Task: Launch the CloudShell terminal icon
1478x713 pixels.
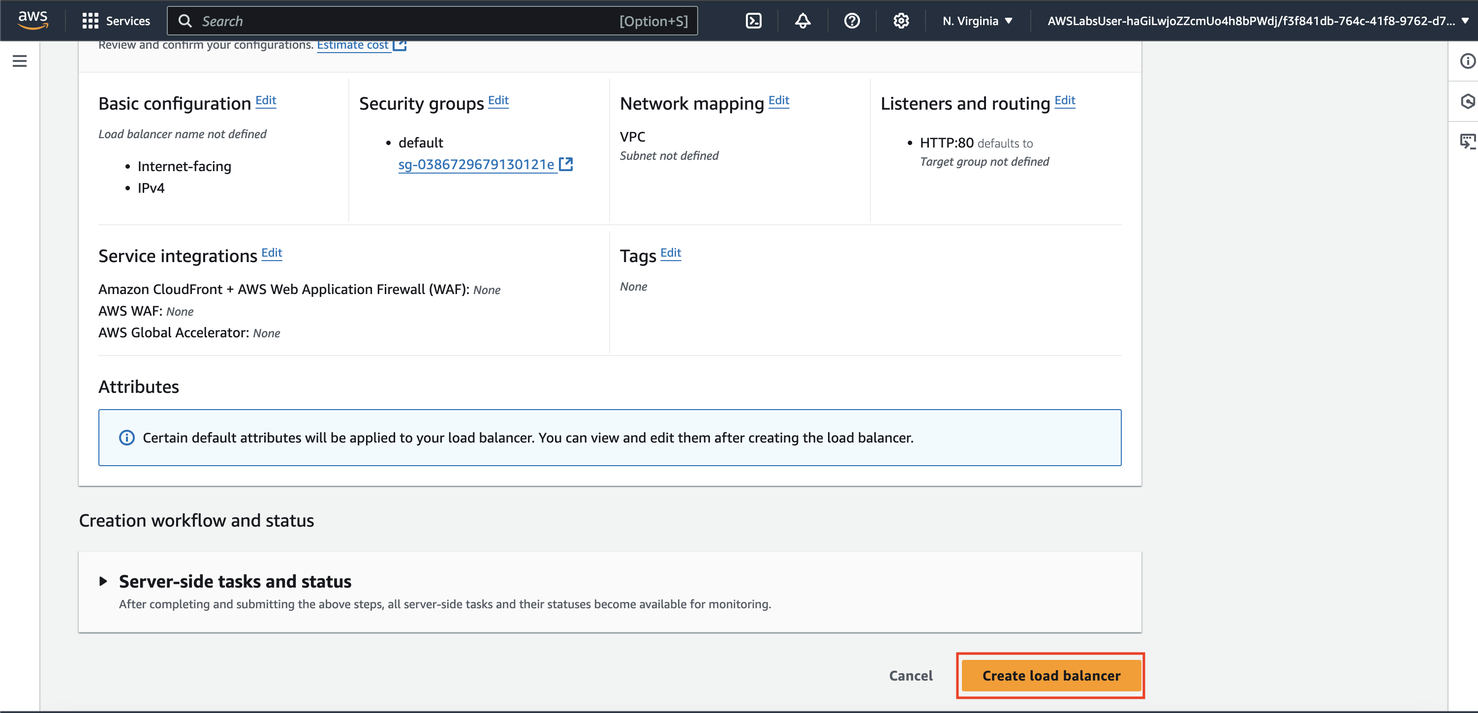Action: coord(753,21)
